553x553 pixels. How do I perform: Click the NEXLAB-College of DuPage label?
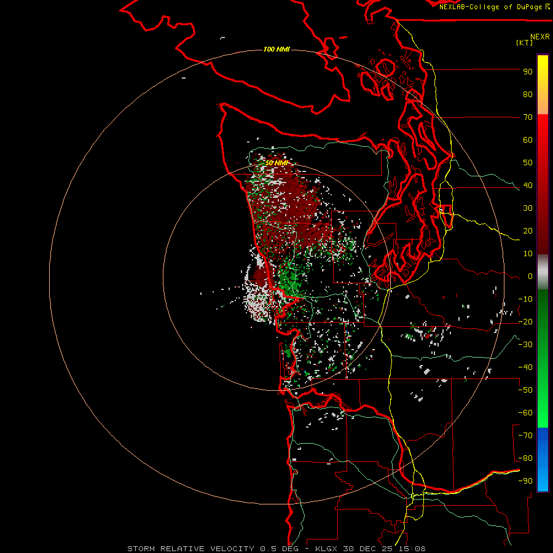tap(495, 7)
